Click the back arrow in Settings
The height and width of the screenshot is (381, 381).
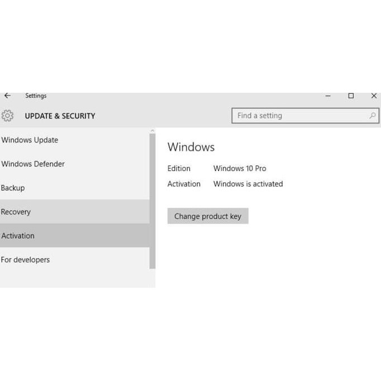(x=7, y=96)
